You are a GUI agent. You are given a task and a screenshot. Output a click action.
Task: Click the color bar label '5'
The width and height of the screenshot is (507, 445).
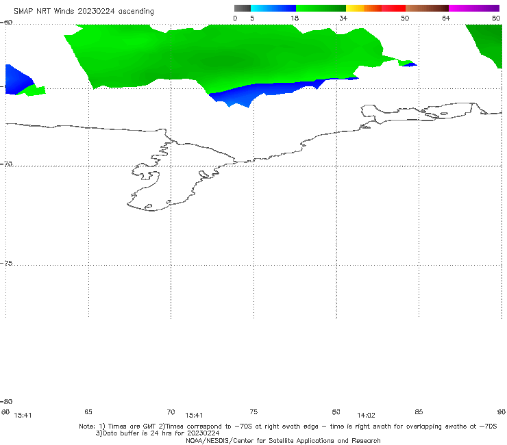pyautogui.click(x=252, y=18)
